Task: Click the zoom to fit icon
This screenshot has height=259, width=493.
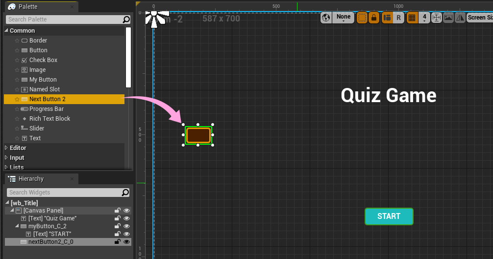Action: coord(437,18)
